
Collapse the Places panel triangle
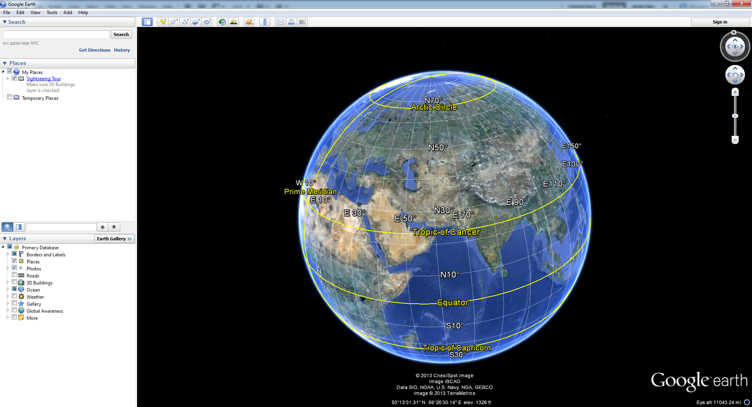(x=5, y=63)
